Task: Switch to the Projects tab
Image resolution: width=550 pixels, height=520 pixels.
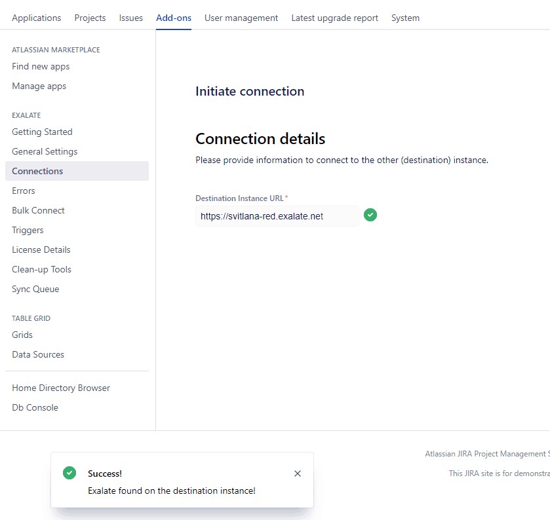Action: tap(90, 18)
